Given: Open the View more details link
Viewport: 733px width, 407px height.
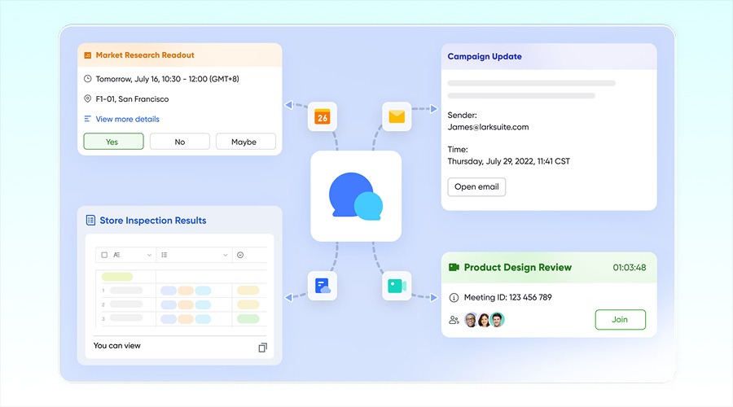Looking at the screenshot, I should (127, 119).
